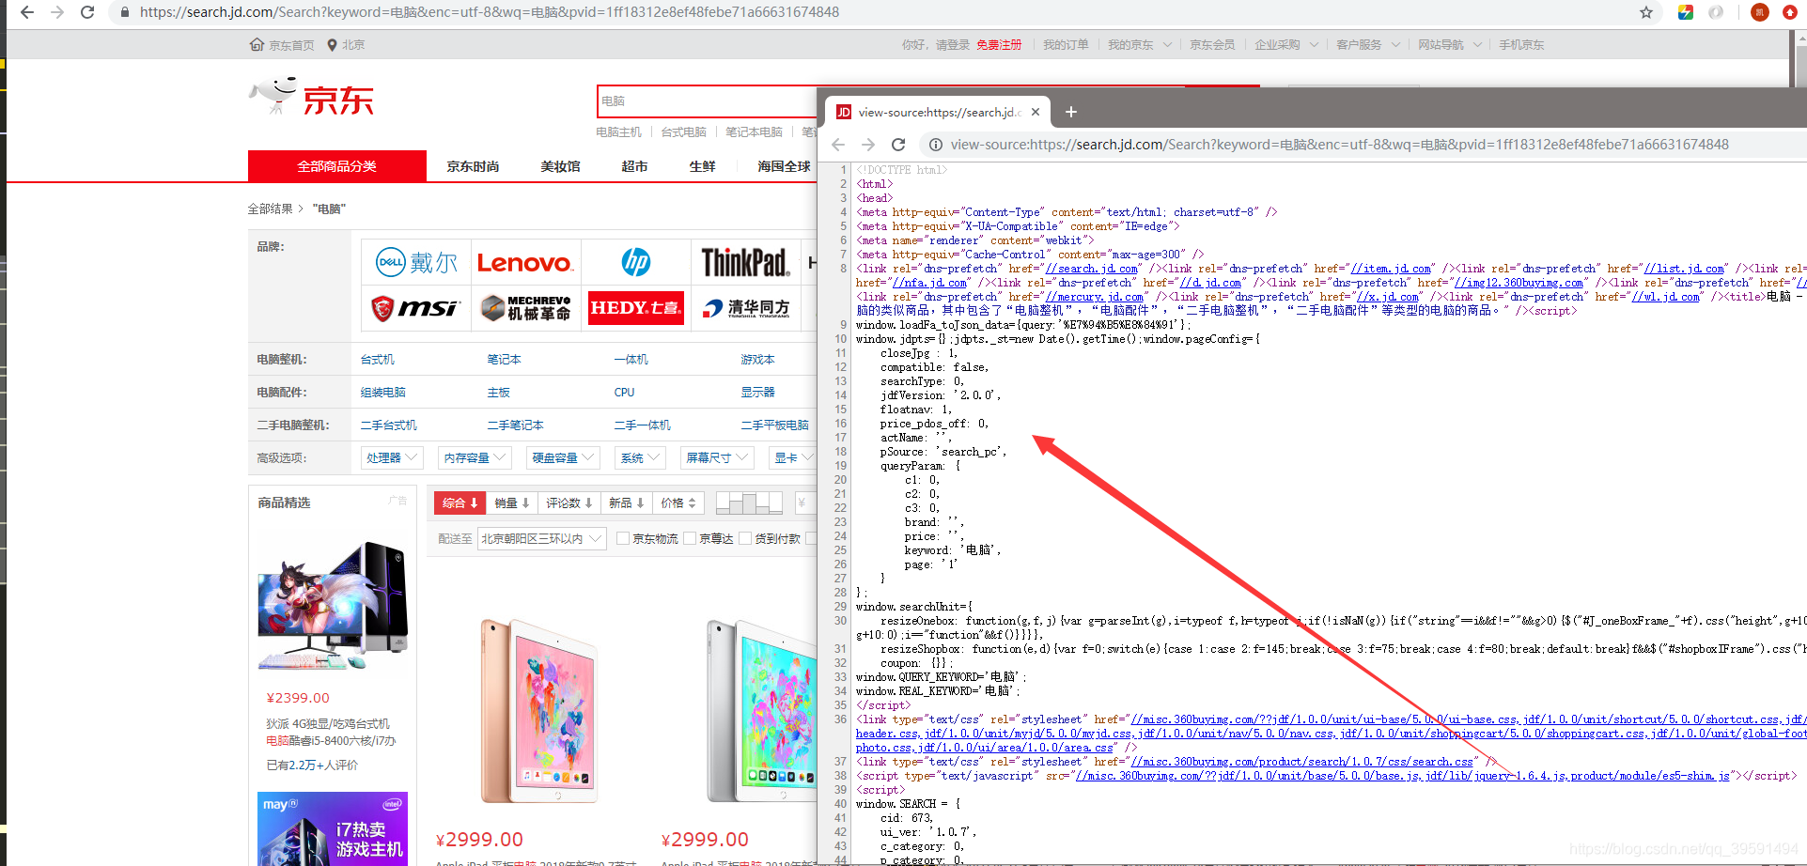Go forward in the view-source window
The image size is (1807, 866).
point(868,145)
